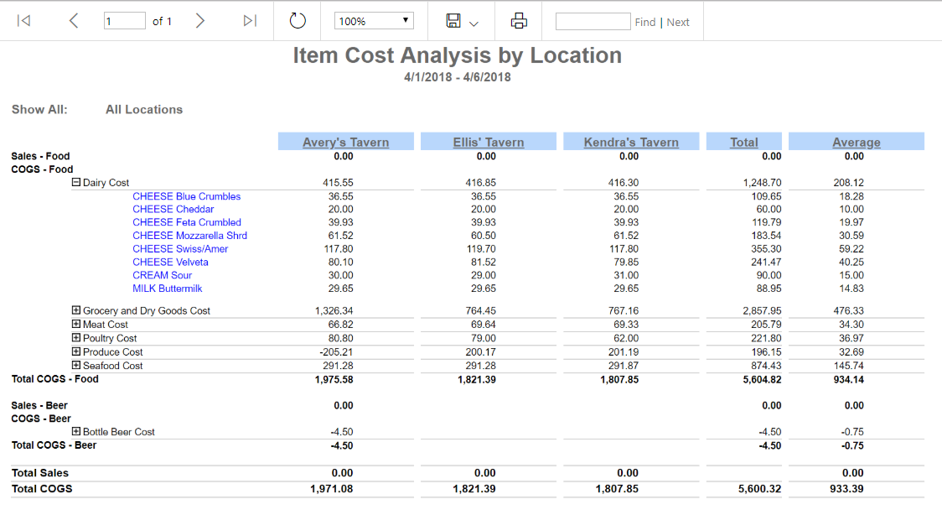
Task: Collapse the Dairy Cost group
Action: [x=76, y=182]
